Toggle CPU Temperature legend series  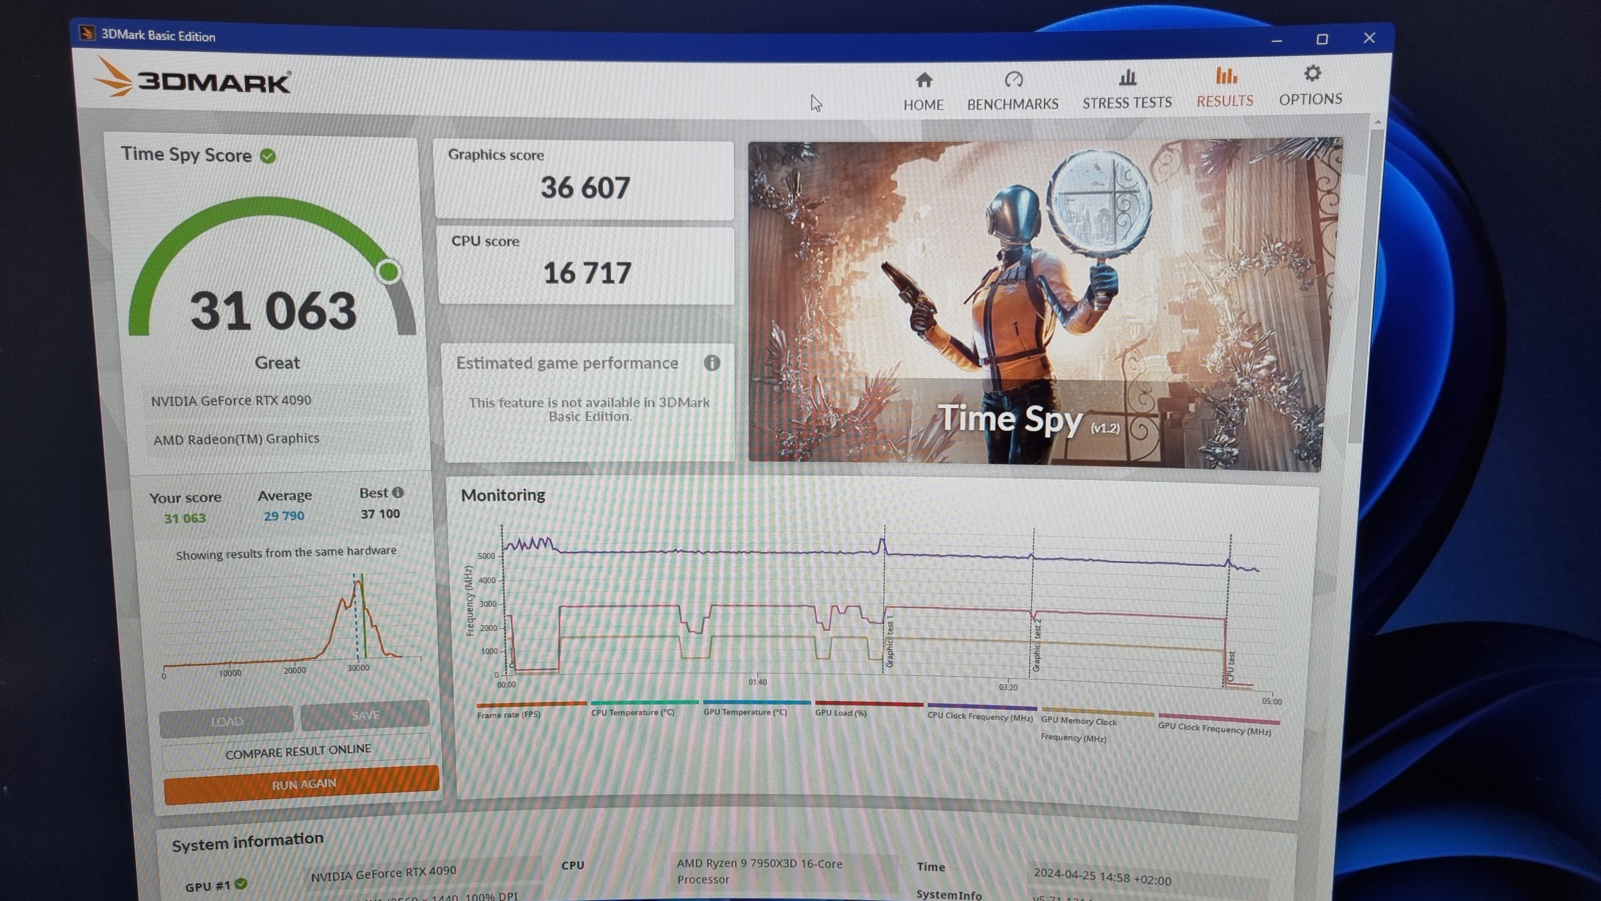(632, 712)
